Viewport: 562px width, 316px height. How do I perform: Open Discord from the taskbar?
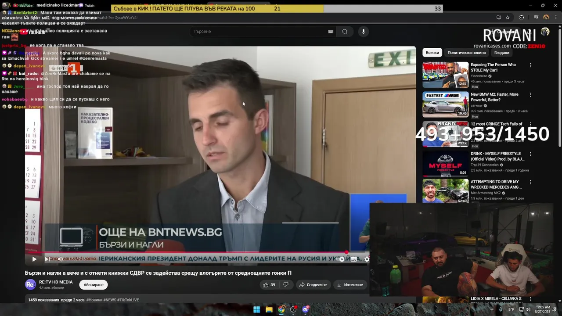click(306, 309)
